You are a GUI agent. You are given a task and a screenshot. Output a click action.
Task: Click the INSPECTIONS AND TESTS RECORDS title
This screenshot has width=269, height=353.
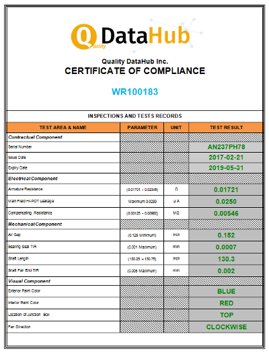[x=134, y=116]
